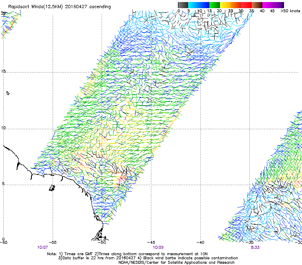
Task: Click the green 15-20 knots color band
Action: [215, 5]
